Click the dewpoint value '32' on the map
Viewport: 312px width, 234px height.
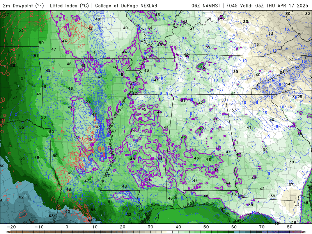[308, 14]
